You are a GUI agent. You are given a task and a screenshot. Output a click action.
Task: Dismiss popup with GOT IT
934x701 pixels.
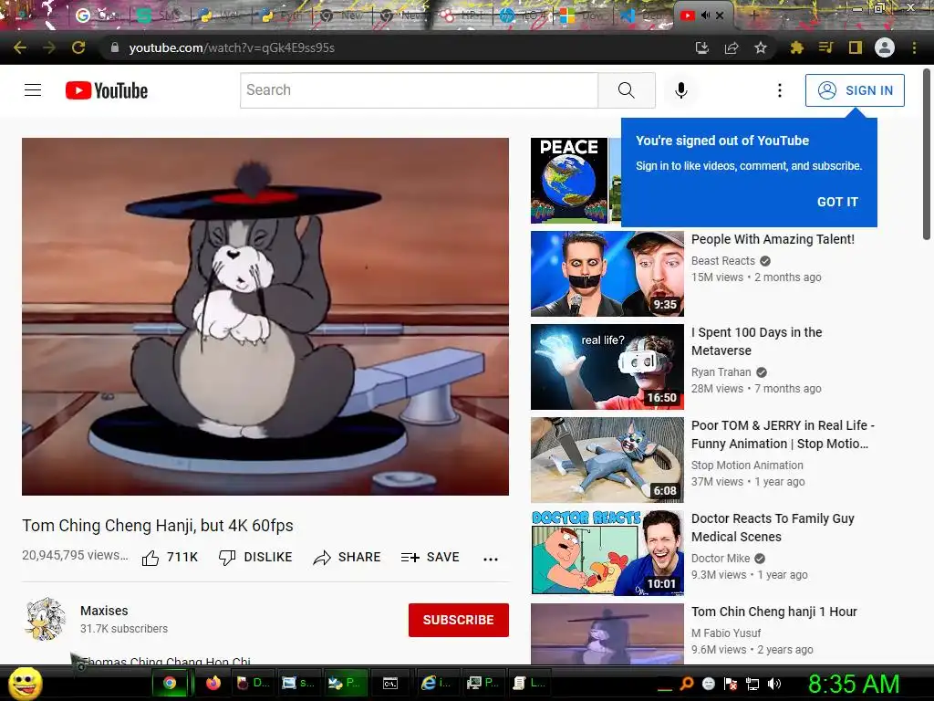[x=837, y=202]
